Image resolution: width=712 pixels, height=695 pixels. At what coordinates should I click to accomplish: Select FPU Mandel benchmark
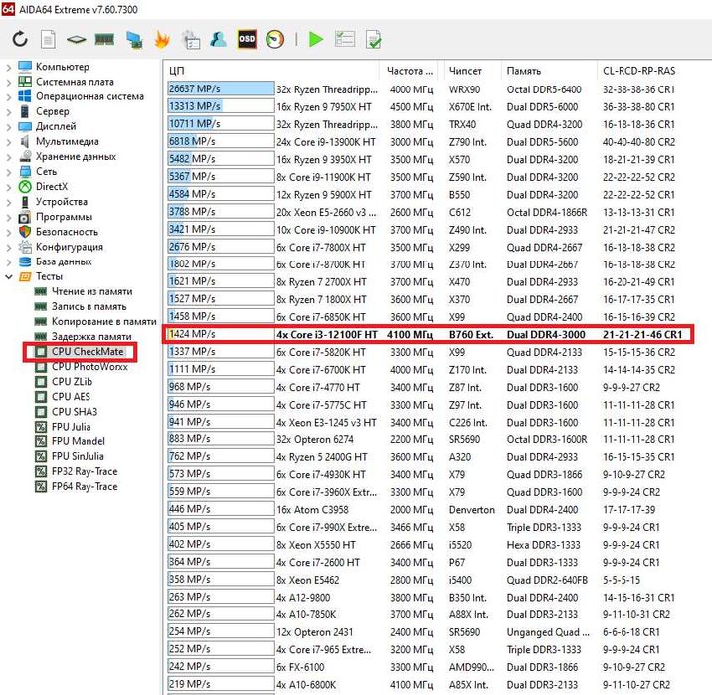pos(79,441)
